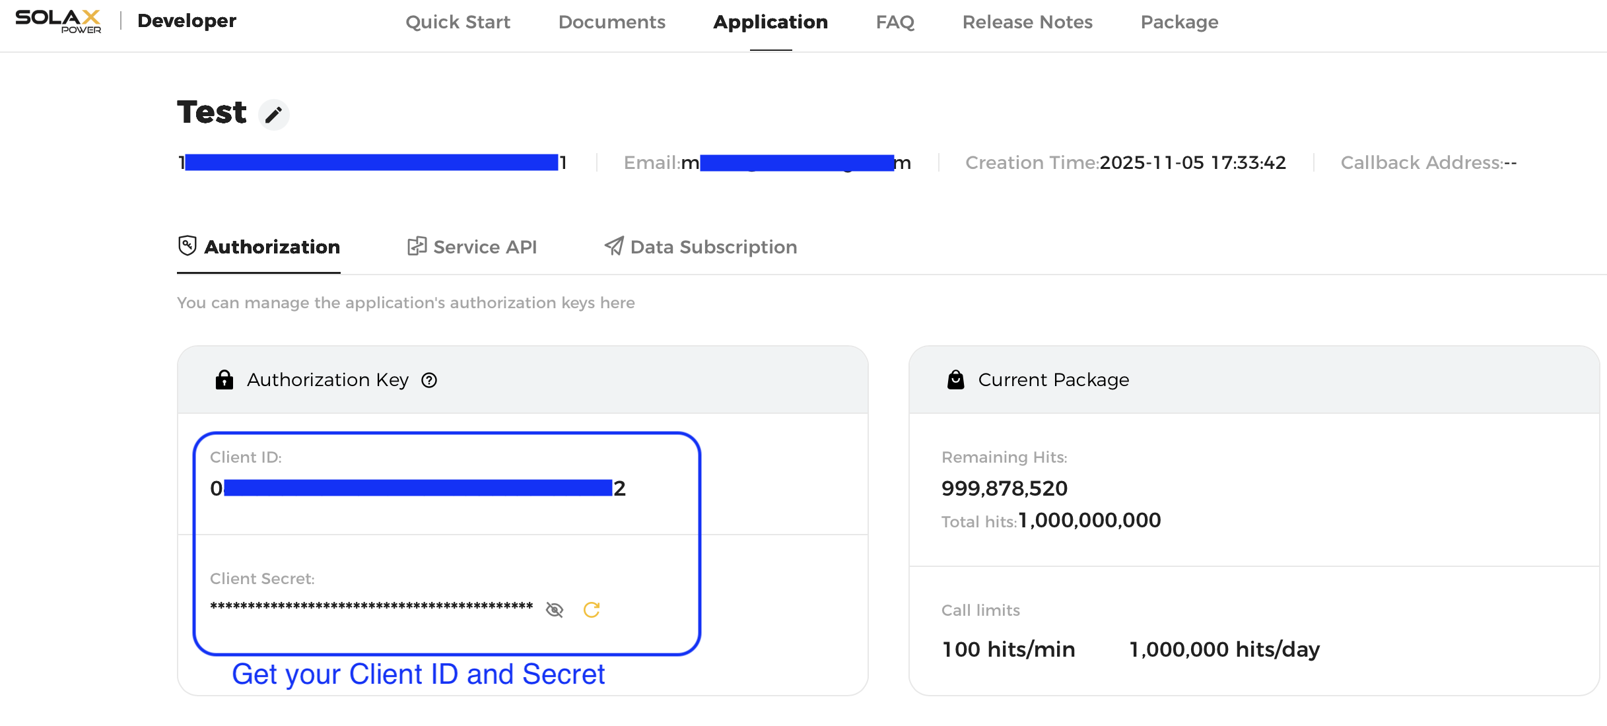Click the Remaining Hits value 999,878,520

point(1004,488)
